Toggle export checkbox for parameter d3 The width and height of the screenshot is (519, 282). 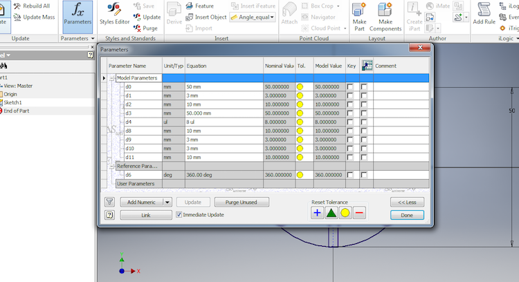[x=364, y=113]
